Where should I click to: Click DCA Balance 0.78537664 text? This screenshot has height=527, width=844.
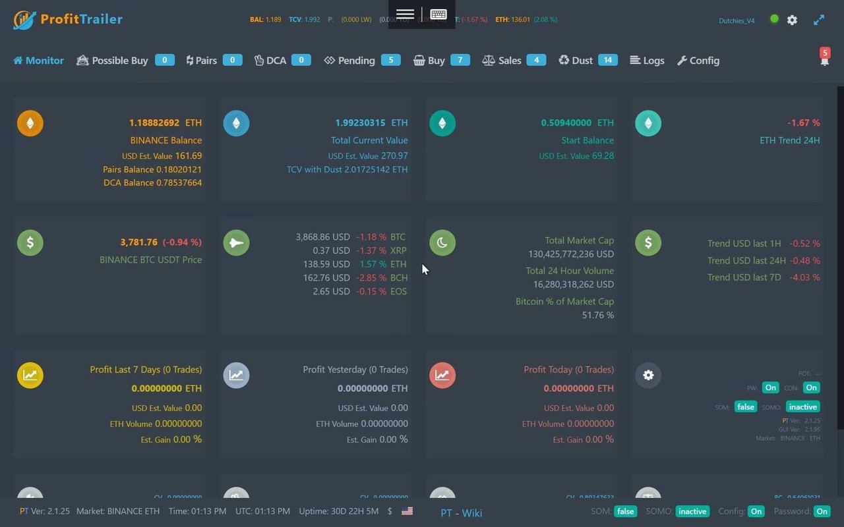tap(153, 182)
